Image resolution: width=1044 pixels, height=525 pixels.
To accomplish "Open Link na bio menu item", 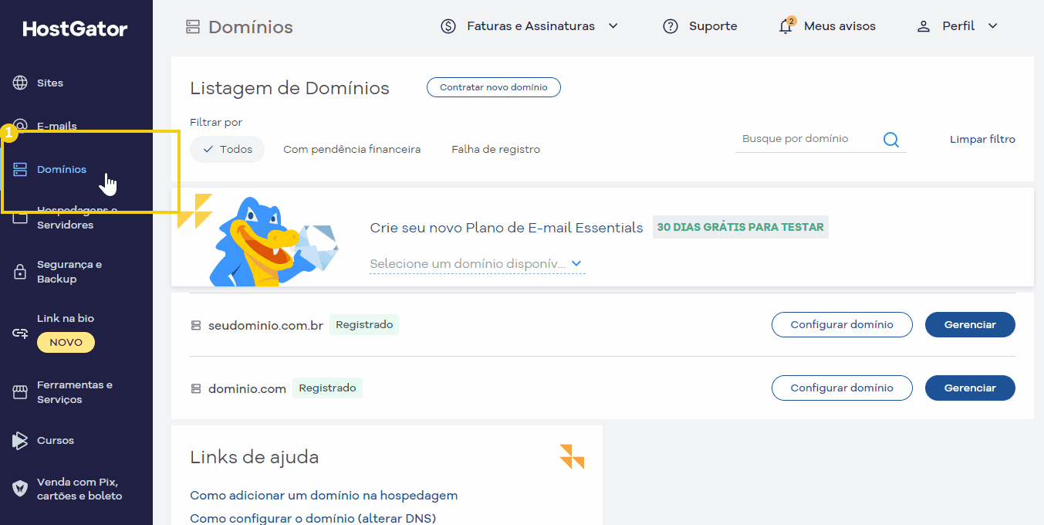I will pyautogui.click(x=66, y=318).
